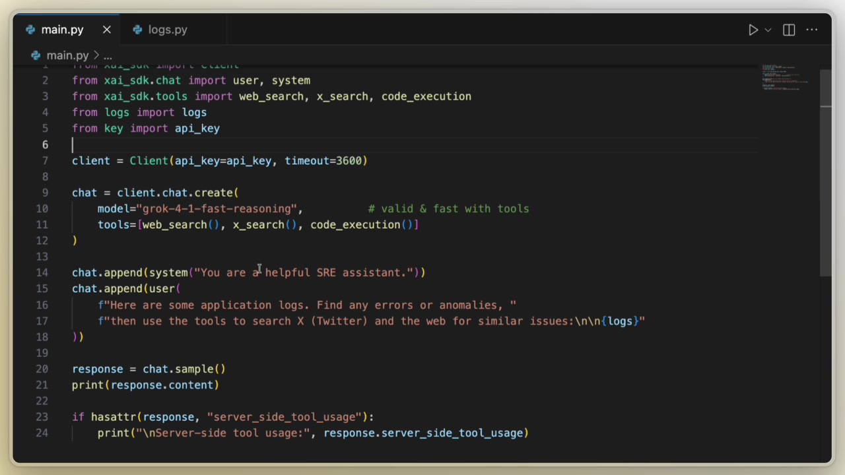Click the Python icon in the breadcrumb bar
The image size is (845, 475).
pyautogui.click(x=36, y=55)
